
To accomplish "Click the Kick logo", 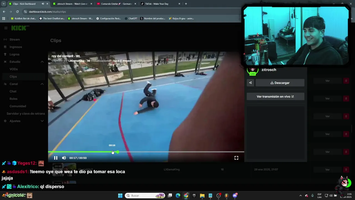I will pyautogui.click(x=20, y=28).
